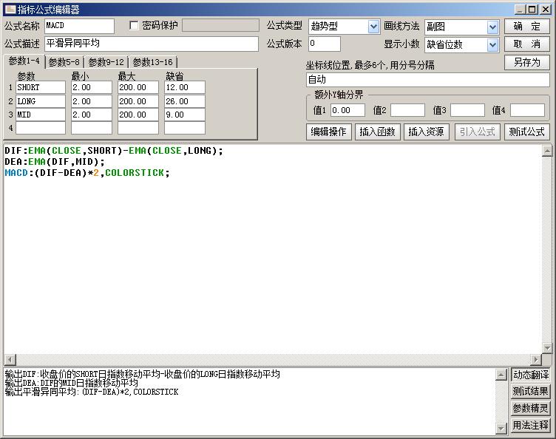
Task: Click the MACD COLORSTICK formula line
Action: 87,172
